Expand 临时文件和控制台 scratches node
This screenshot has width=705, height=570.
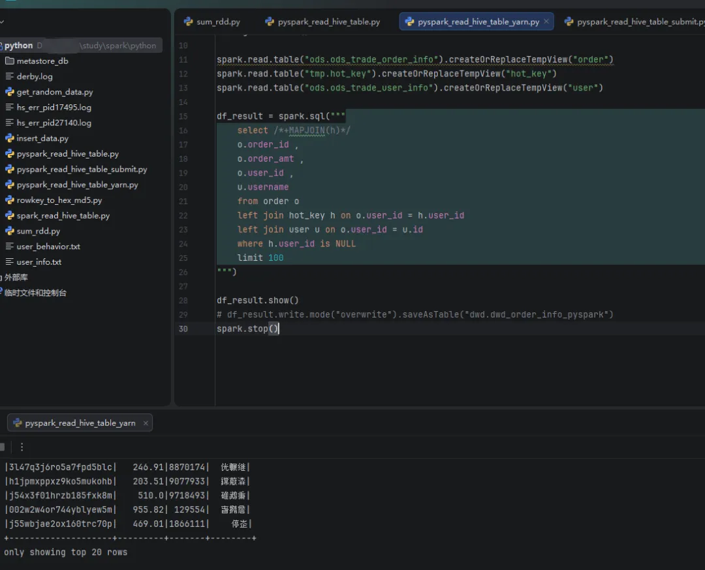click(x=35, y=293)
